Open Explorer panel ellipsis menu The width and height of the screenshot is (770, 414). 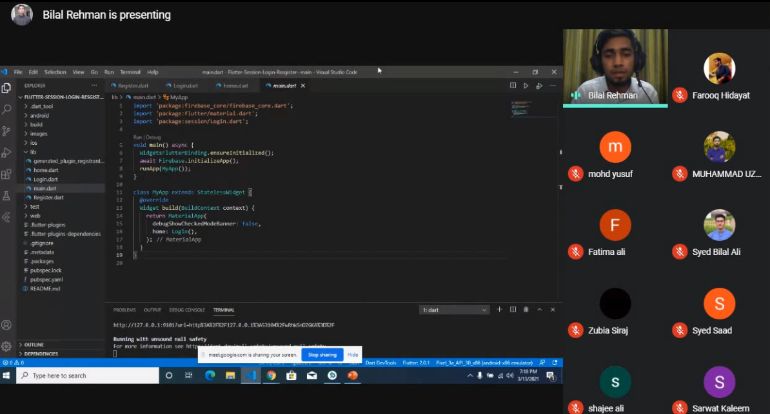tap(94, 86)
